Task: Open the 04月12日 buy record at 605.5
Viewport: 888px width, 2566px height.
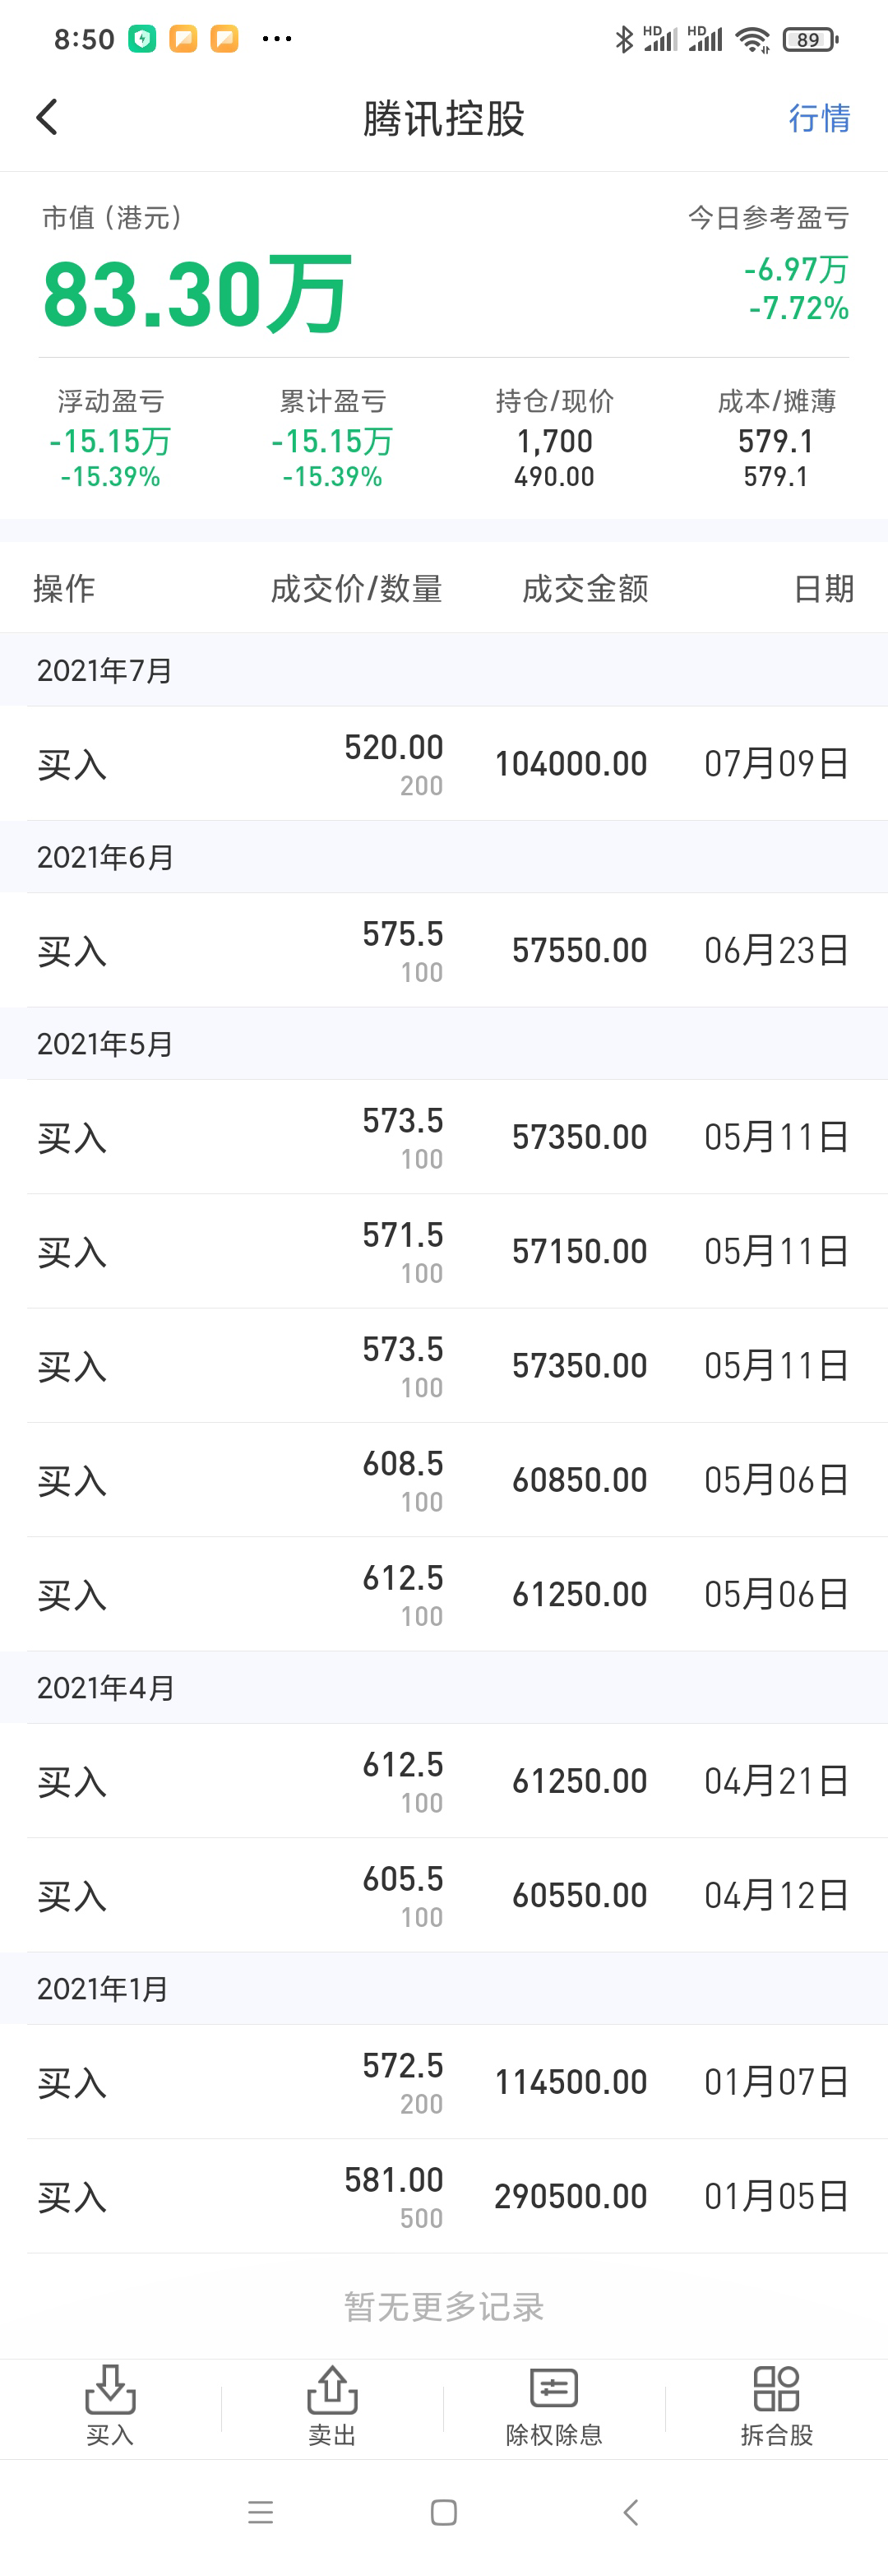Action: [444, 1896]
